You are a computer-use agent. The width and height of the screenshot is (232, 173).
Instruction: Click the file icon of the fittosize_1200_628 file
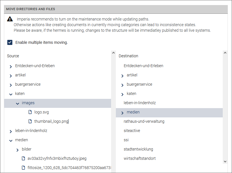point(24,168)
